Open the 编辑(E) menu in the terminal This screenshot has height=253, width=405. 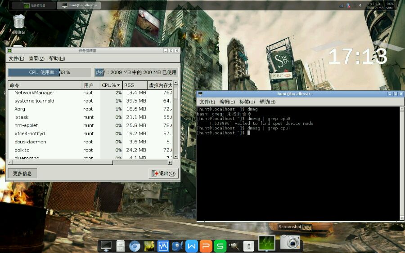227,102
